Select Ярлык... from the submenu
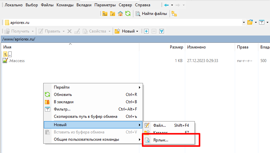Image resolution: width=270 pixels, height=153 pixels. [x=161, y=140]
